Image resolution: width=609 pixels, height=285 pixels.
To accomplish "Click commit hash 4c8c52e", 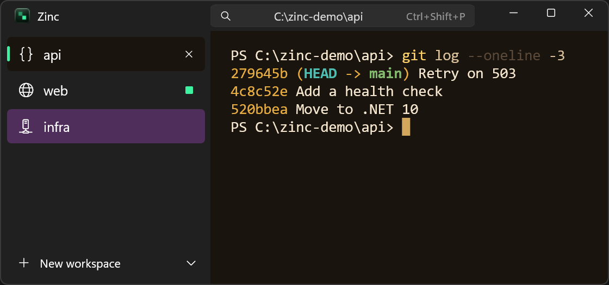I will (x=259, y=92).
